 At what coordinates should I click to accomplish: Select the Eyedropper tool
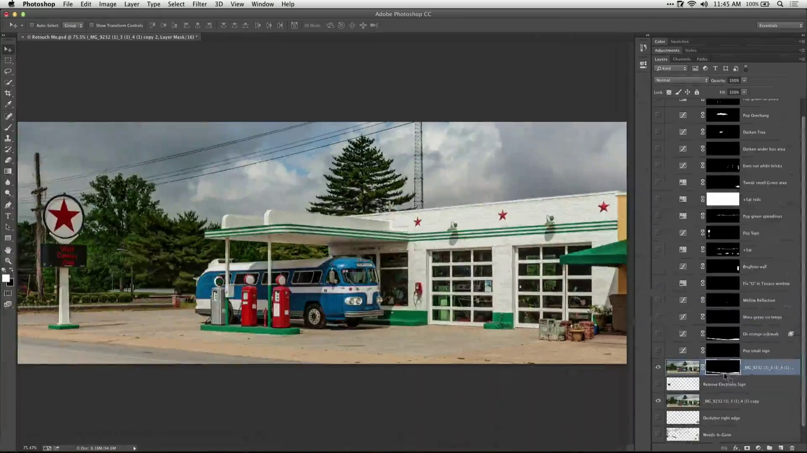coord(8,104)
